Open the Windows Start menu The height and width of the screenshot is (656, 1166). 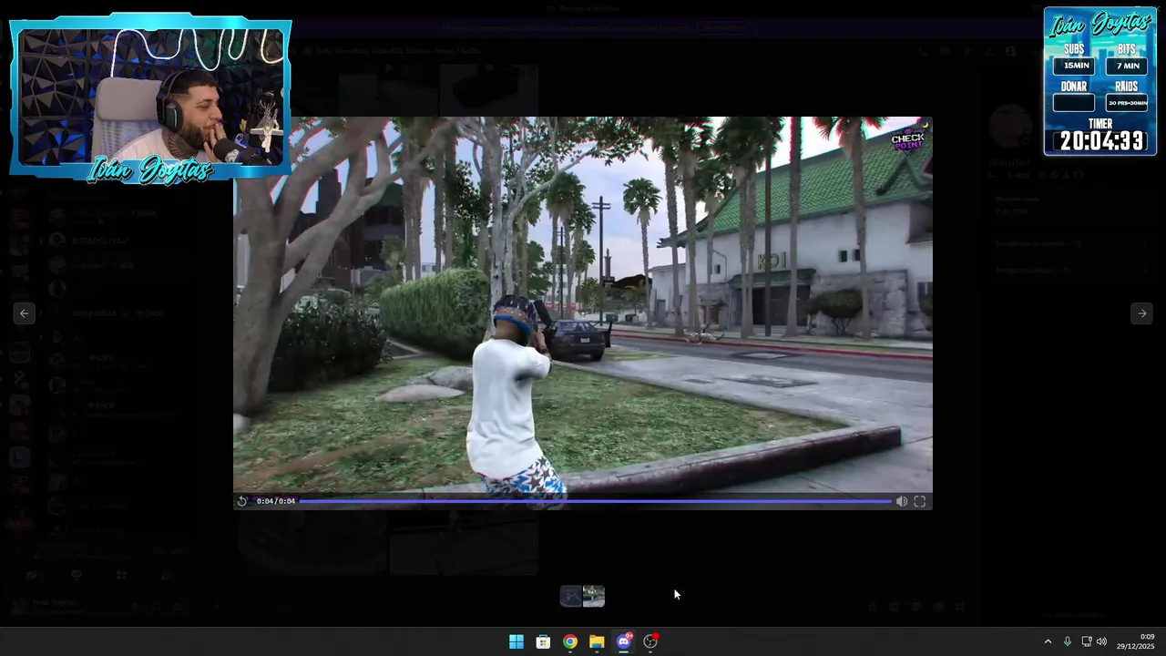(517, 641)
